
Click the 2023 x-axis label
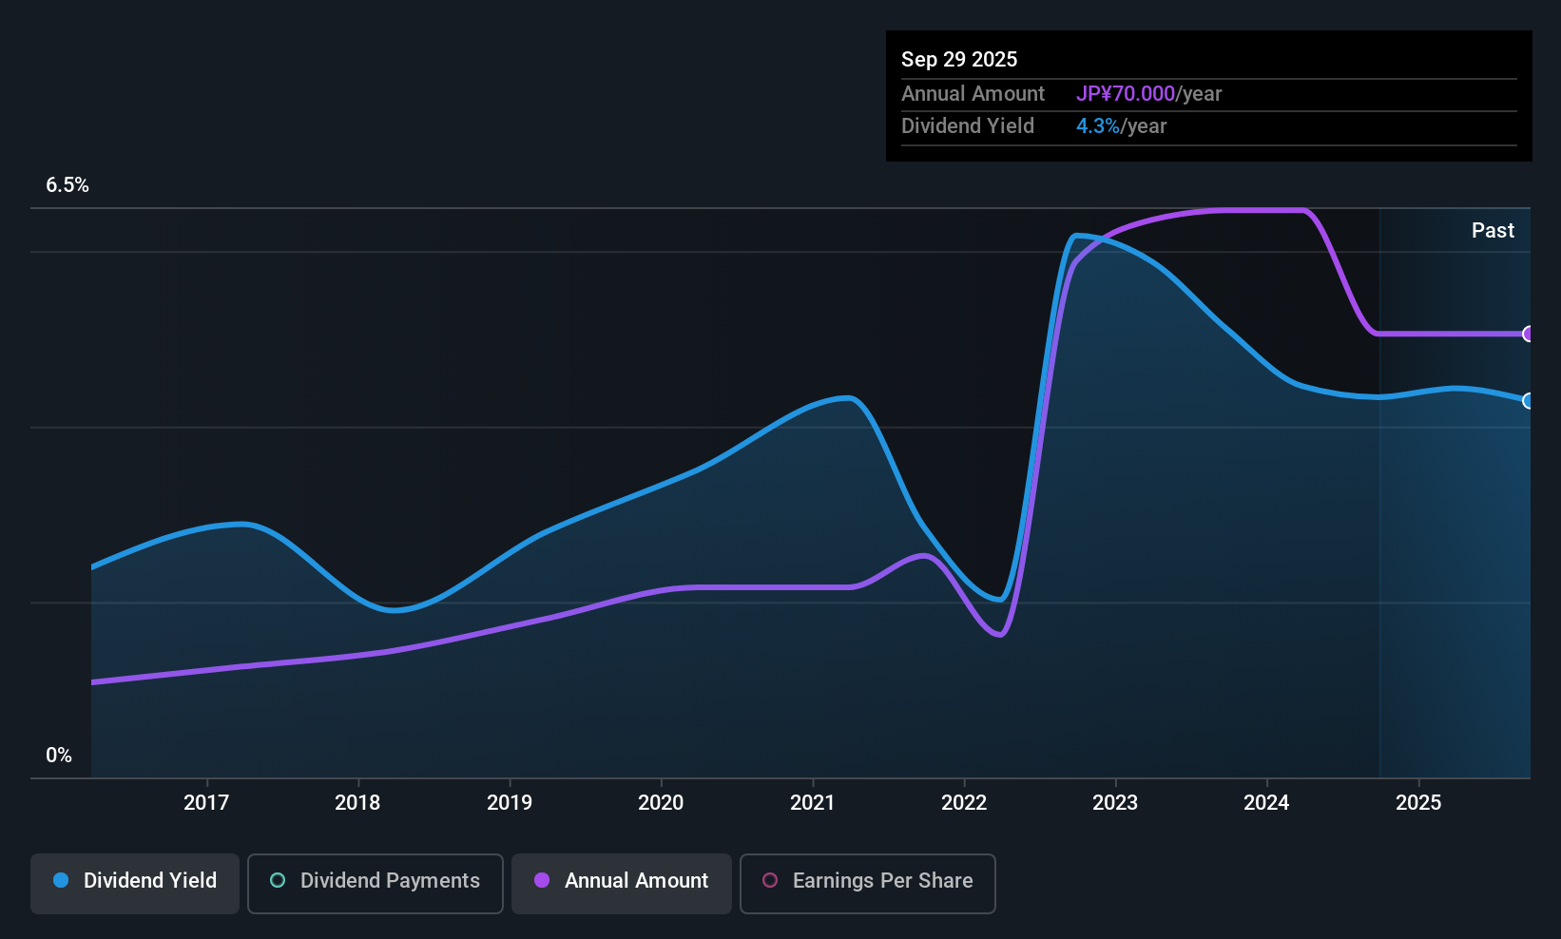coord(1115,803)
